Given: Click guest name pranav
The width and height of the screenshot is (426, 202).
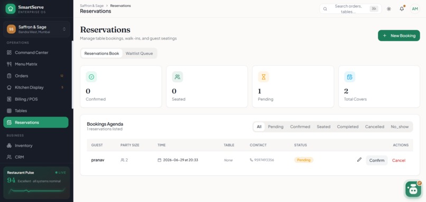Looking at the screenshot, I should click(98, 160).
